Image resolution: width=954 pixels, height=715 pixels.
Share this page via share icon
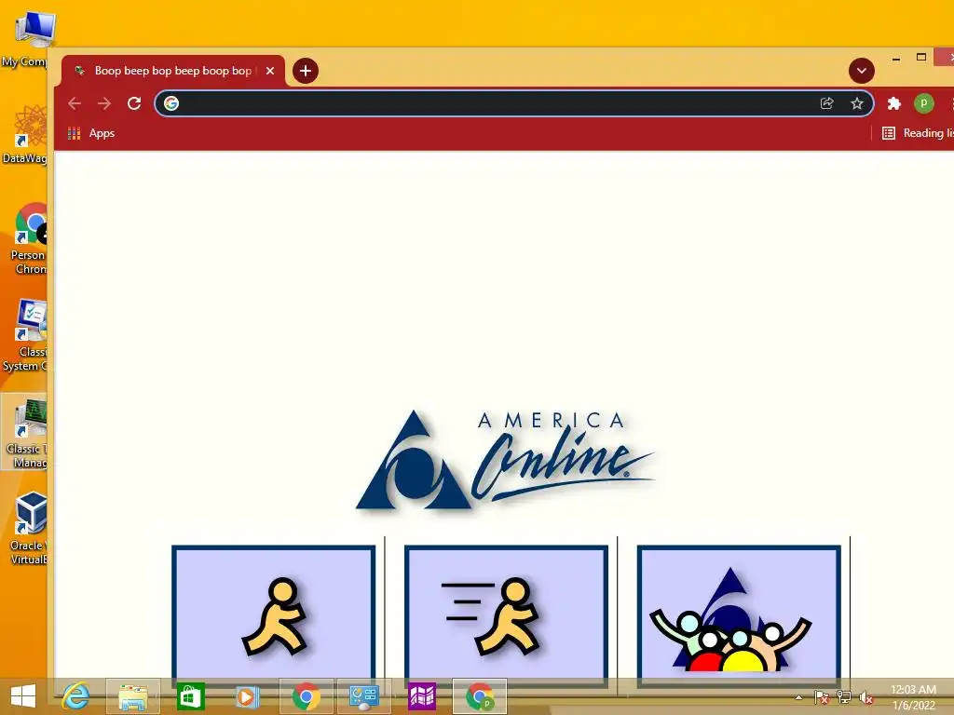click(x=826, y=103)
